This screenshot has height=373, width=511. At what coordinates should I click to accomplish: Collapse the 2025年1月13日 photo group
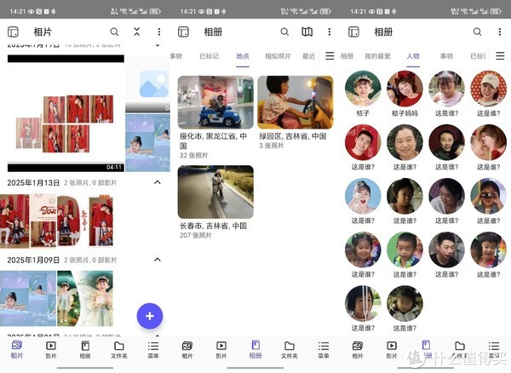tap(158, 182)
